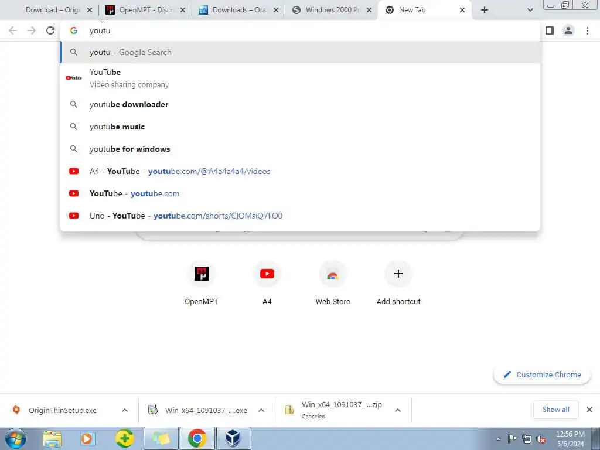Go back using the back arrow

(x=13, y=30)
